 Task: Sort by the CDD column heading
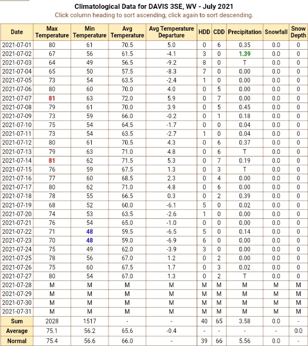point(219,32)
